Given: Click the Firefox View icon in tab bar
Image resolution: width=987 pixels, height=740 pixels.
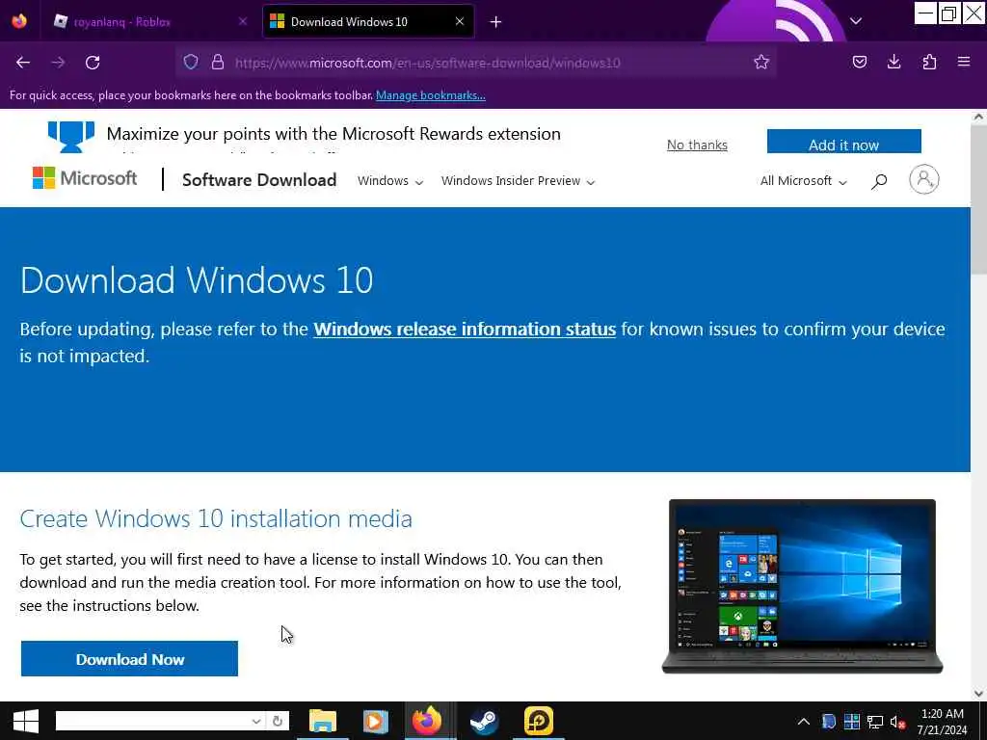Looking at the screenshot, I should (19, 21).
